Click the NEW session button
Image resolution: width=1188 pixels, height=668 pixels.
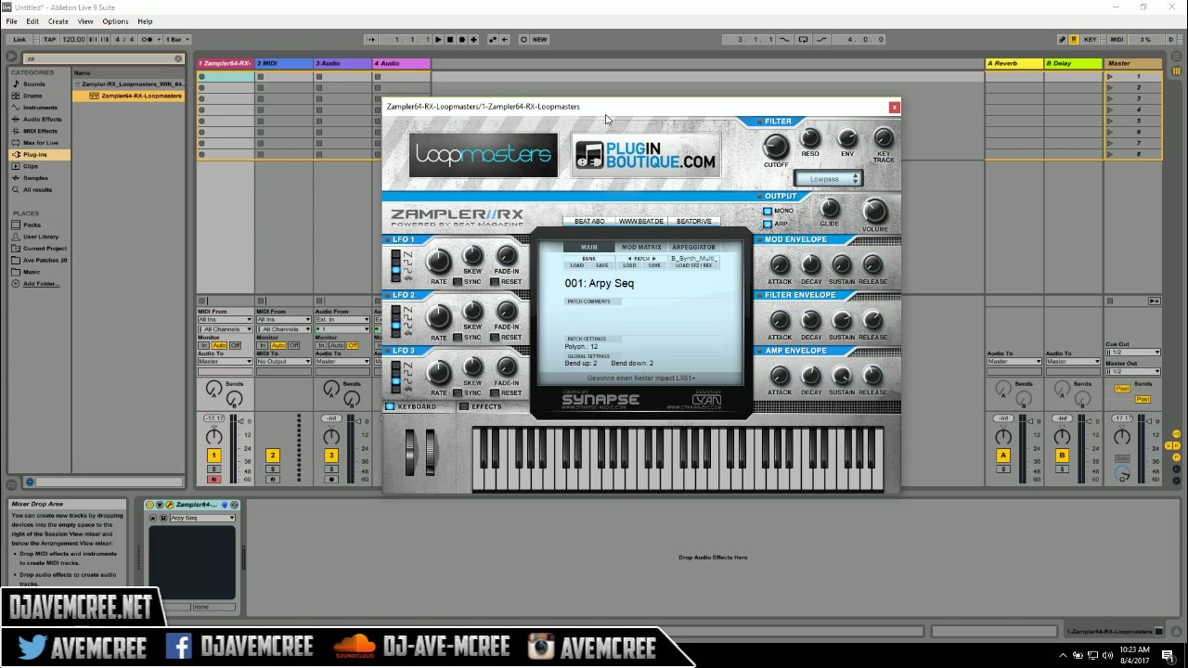(539, 40)
